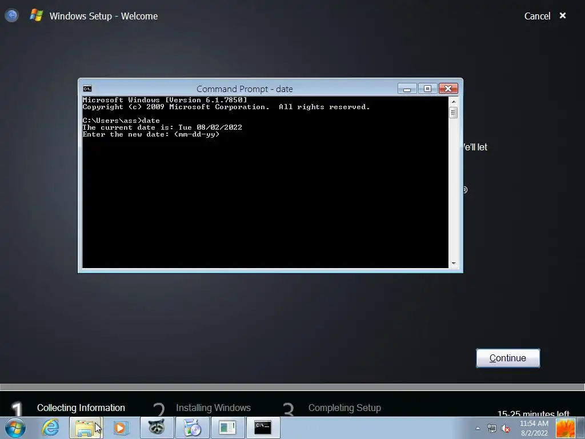This screenshot has height=439, width=585.
Task: Open Windows Media Player from taskbar
Action: [121, 428]
